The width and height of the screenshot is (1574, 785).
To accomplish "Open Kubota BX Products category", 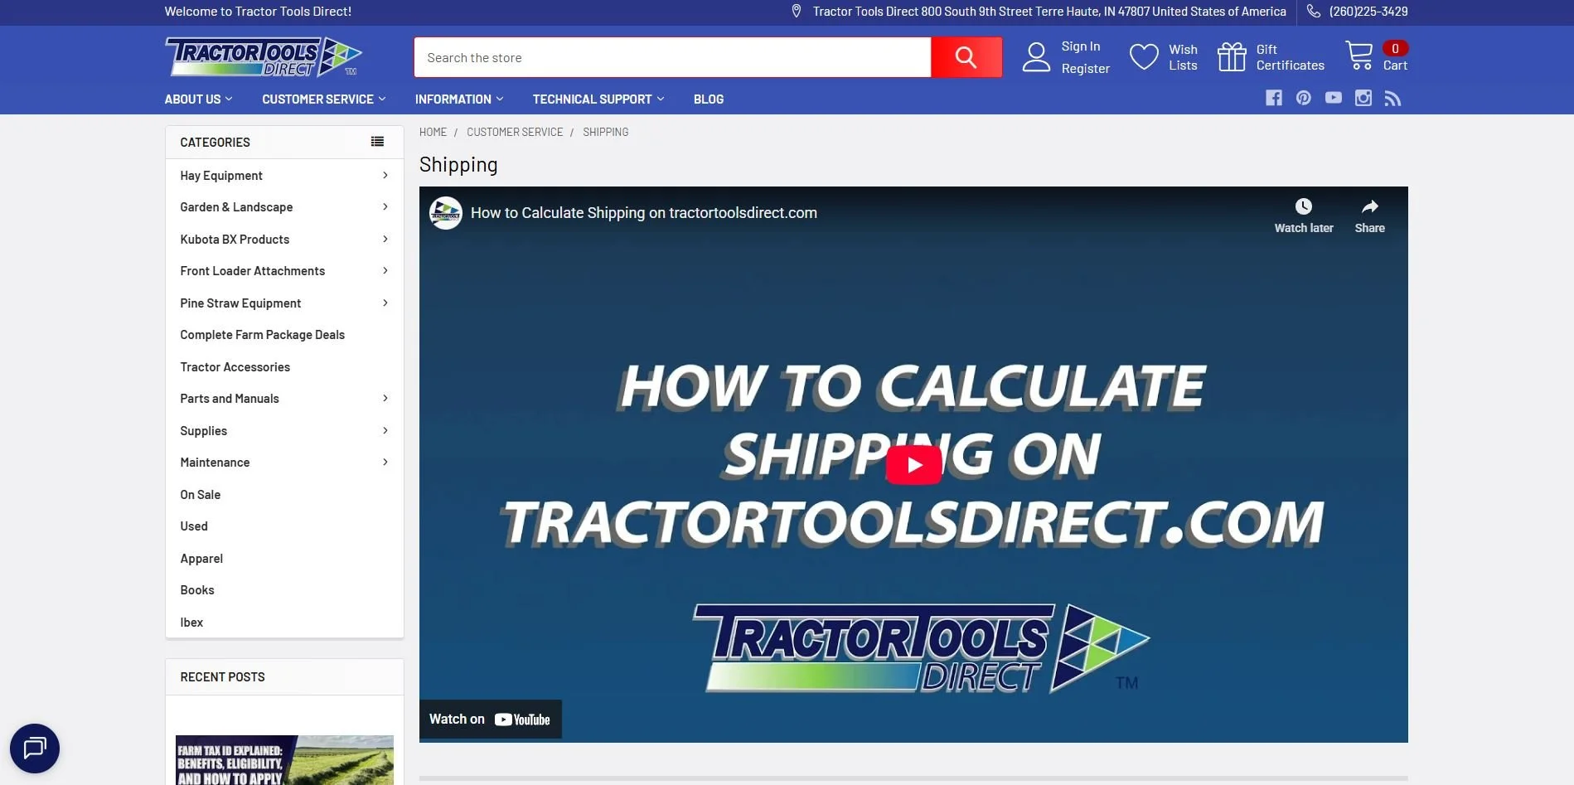I will tap(235, 240).
